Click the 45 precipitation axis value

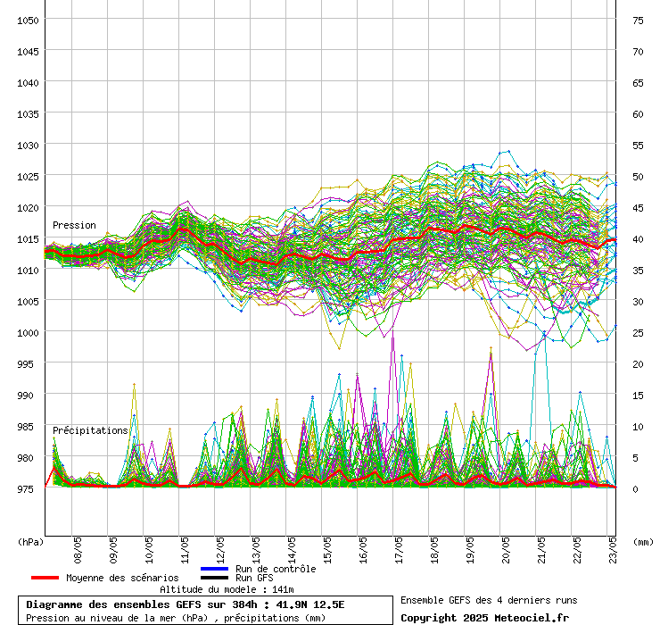[x=638, y=208]
